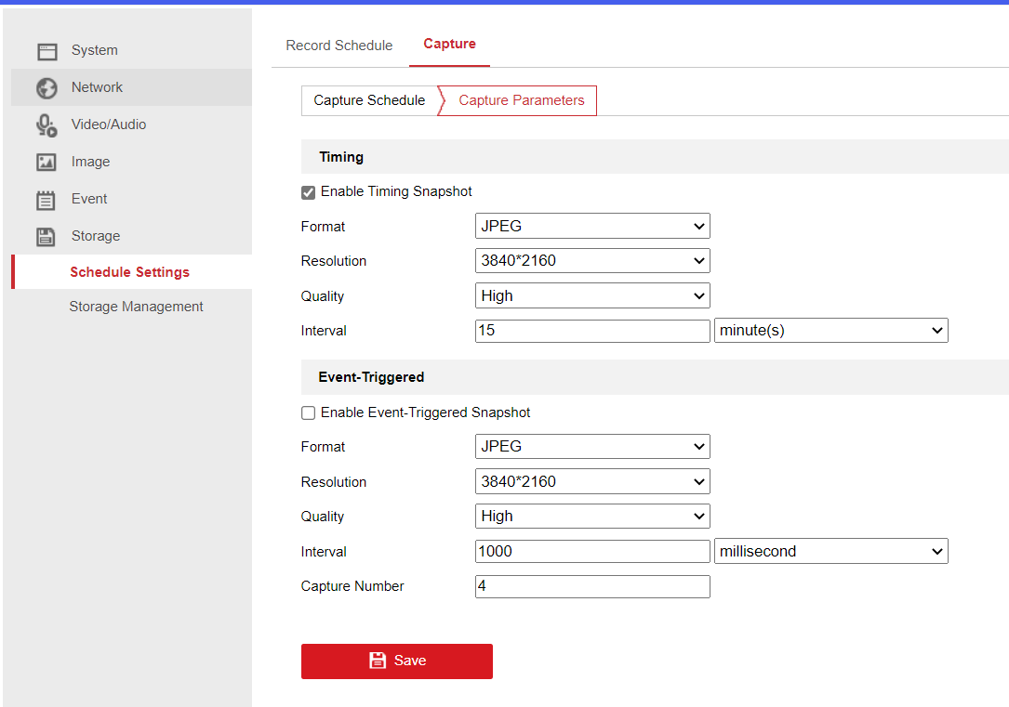The width and height of the screenshot is (1009, 707).
Task: Open the millisecond interval unit dropdown
Action: click(x=830, y=552)
